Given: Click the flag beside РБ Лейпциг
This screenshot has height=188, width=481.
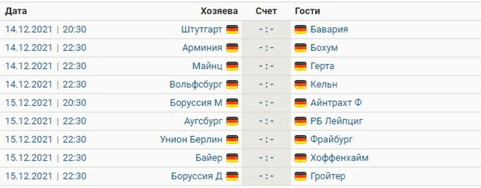Looking at the screenshot, I should [300, 121].
